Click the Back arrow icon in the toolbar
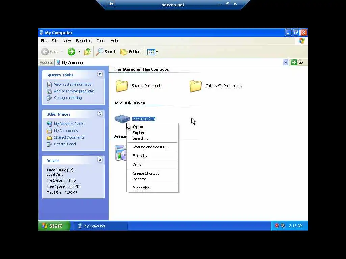Viewport: 346px width, 259px height. click(x=45, y=52)
